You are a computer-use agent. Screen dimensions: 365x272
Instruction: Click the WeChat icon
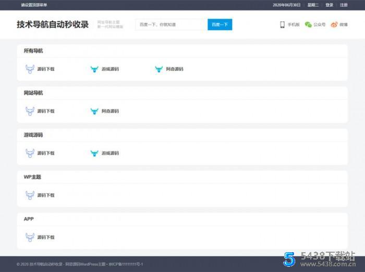(x=308, y=24)
